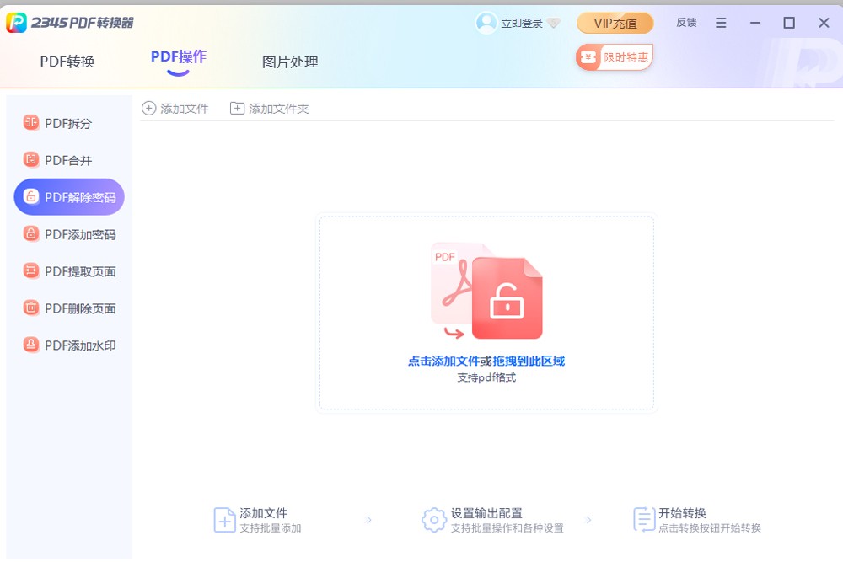Image resolution: width=843 pixels, height=562 pixels.
Task: Open the hamburger main menu
Action: tap(721, 23)
